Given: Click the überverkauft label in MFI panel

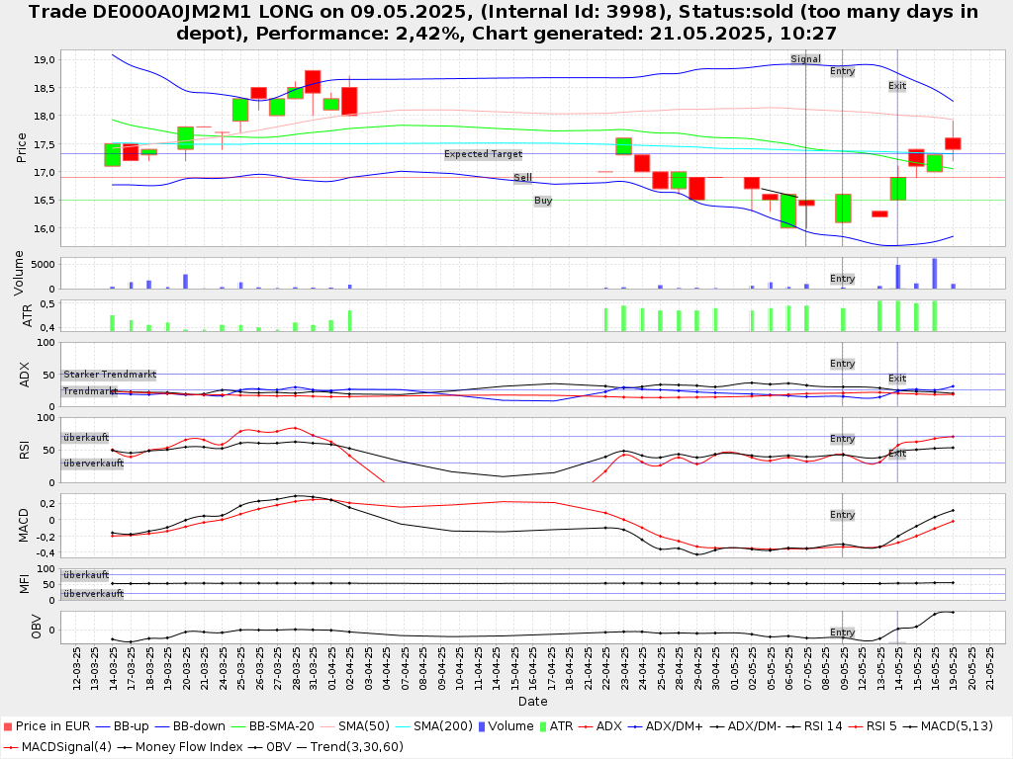Looking at the screenshot, I should 93,594.
